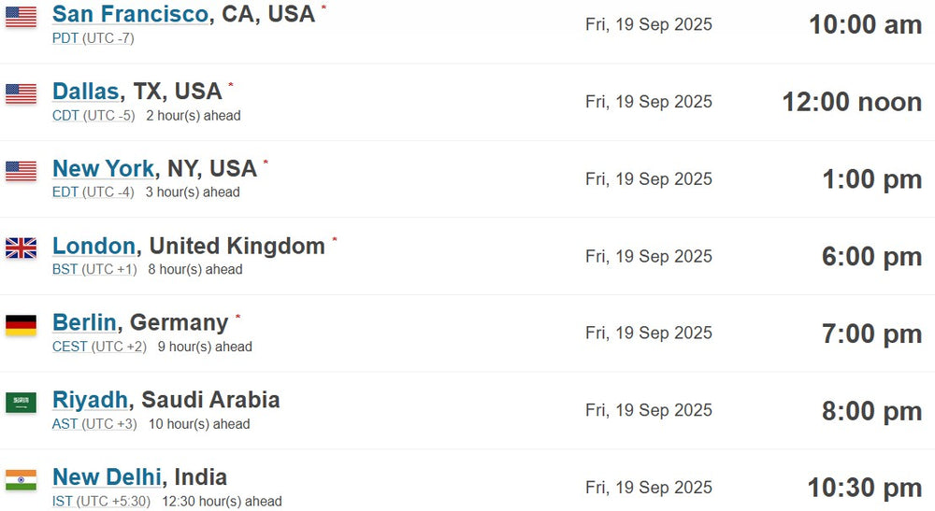The width and height of the screenshot is (935, 511).
Task: Click the USA flag next to Dallas
Action: (21, 94)
